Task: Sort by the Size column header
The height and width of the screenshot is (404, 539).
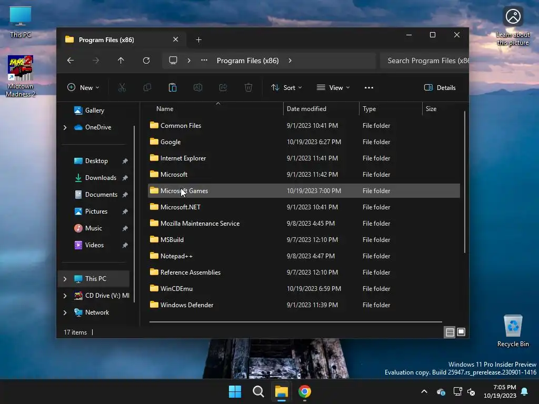Action: click(441, 109)
